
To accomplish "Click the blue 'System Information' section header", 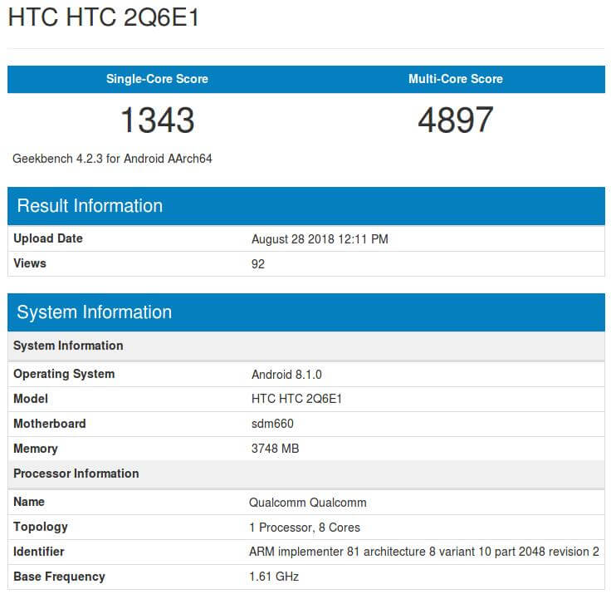I will pyautogui.click(x=305, y=312).
